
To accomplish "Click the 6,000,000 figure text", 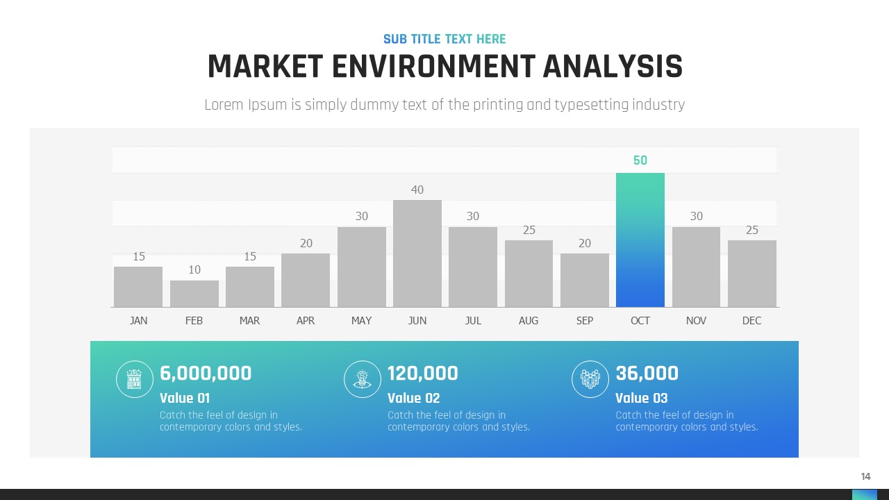I will [x=206, y=374].
